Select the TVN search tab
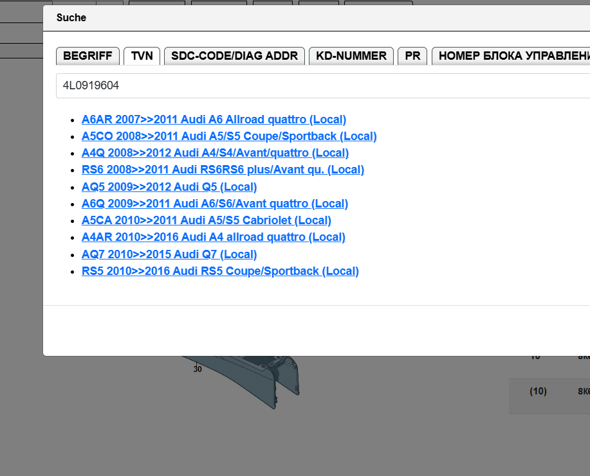Screen dimensions: 590x476 [x=142, y=56]
